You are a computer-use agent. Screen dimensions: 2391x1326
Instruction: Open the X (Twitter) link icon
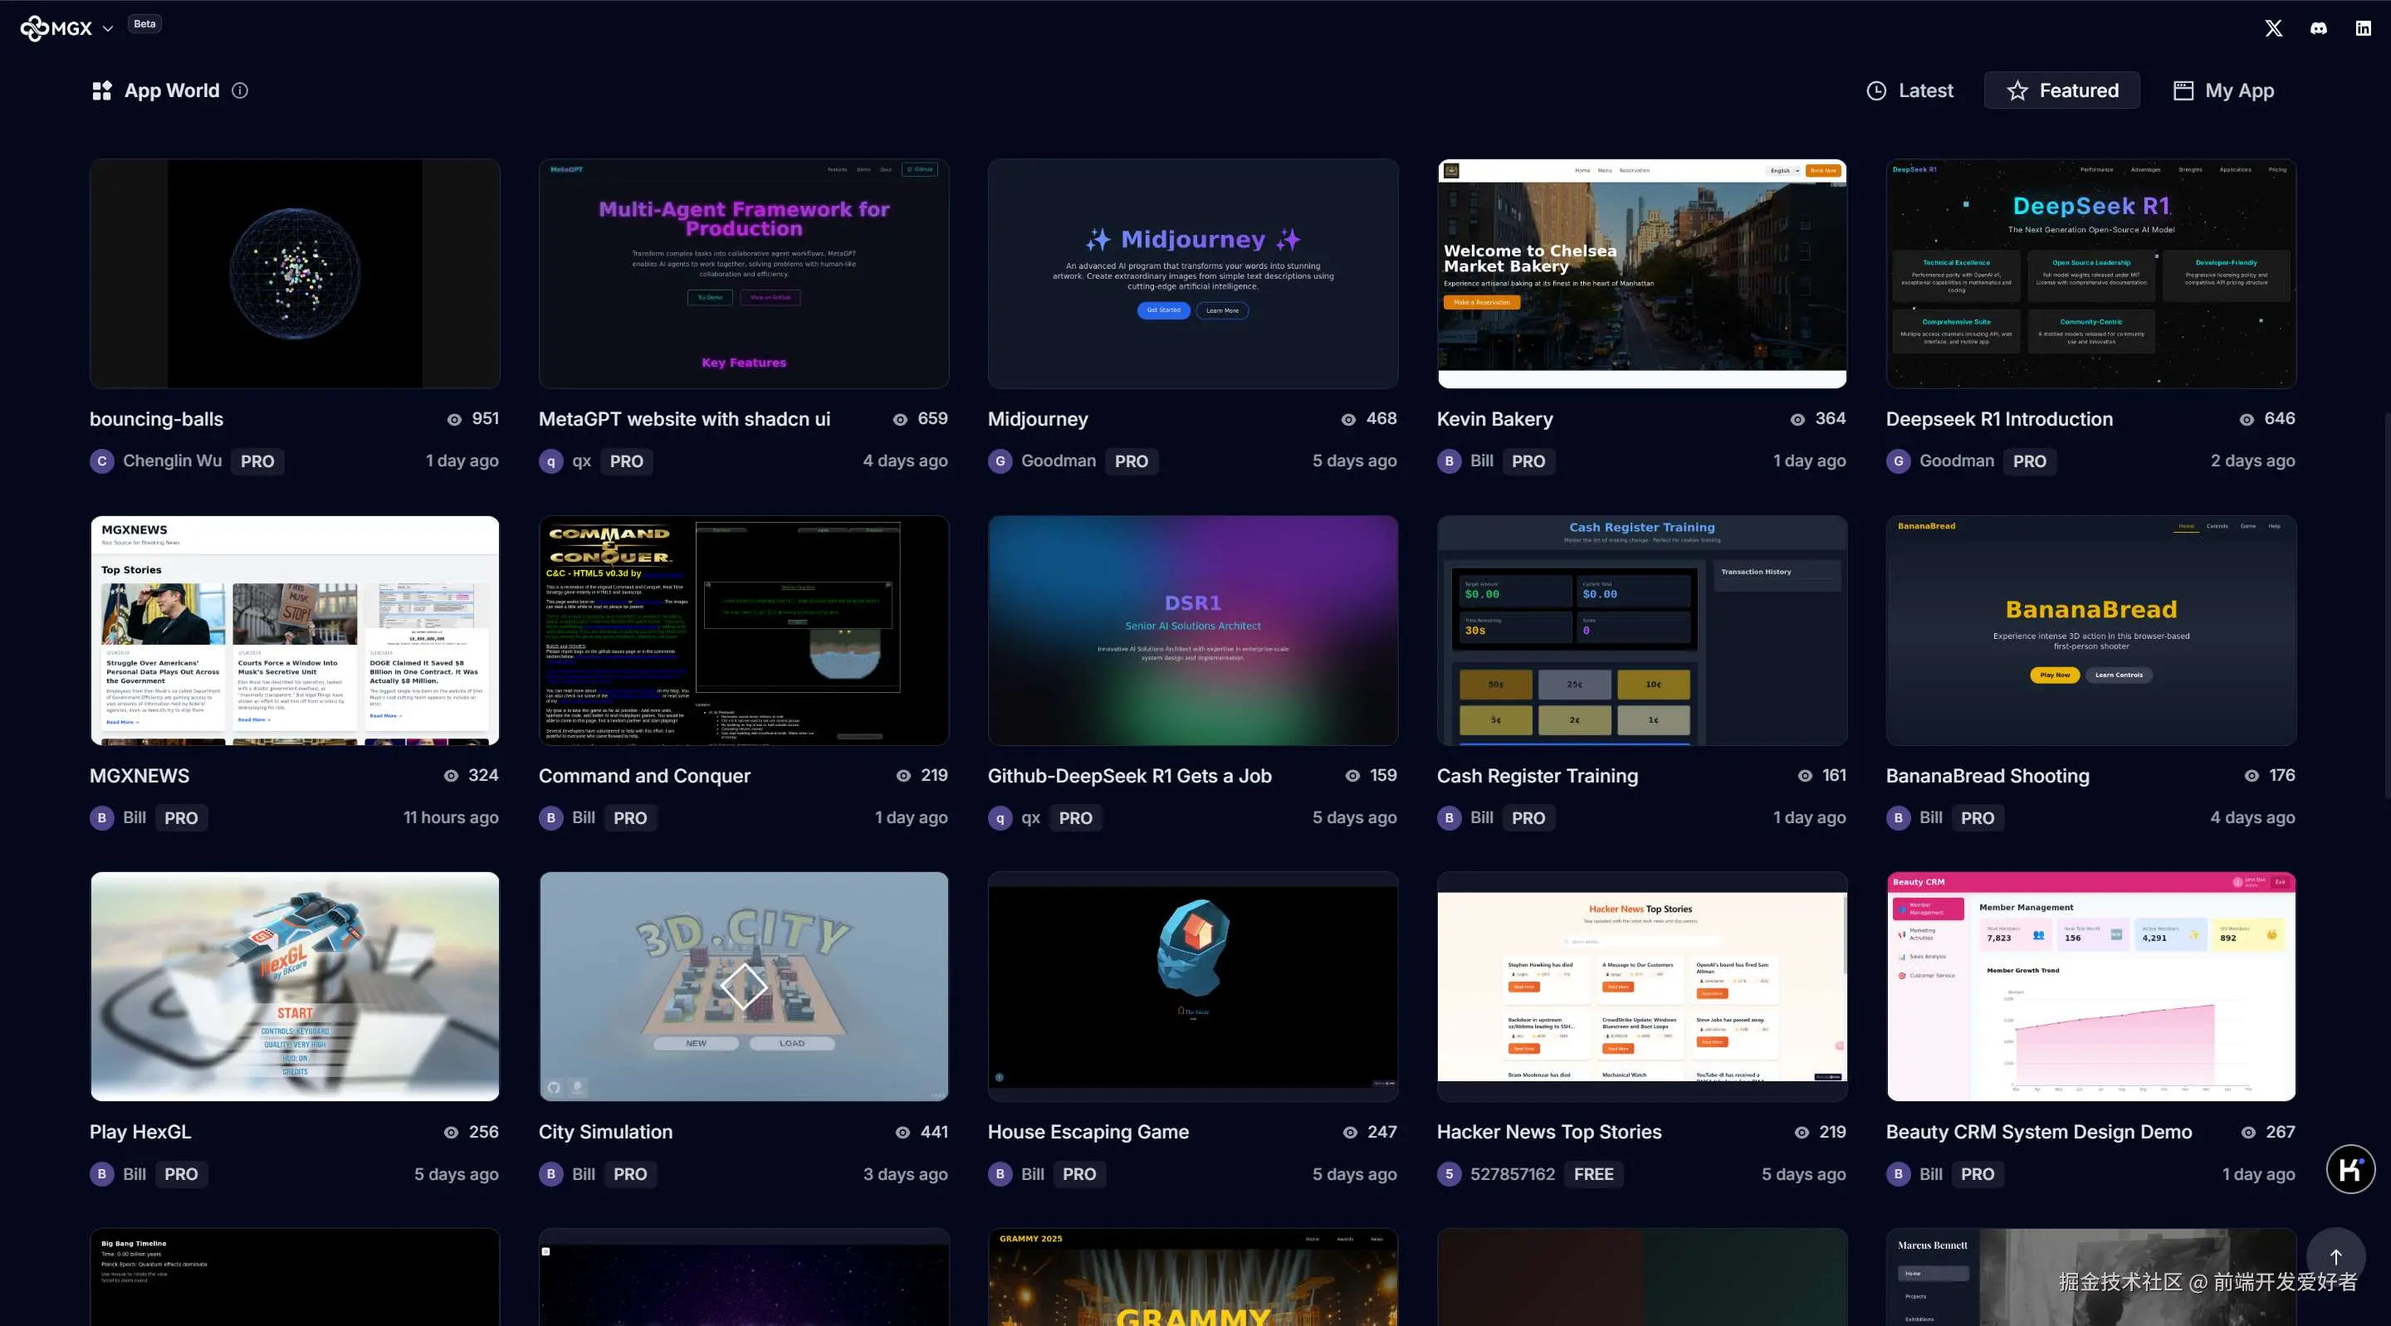click(2273, 28)
